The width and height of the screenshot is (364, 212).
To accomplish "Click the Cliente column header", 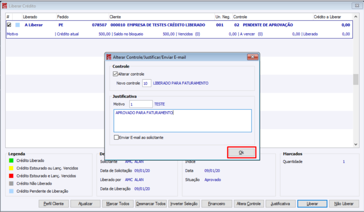I will [115, 17].
